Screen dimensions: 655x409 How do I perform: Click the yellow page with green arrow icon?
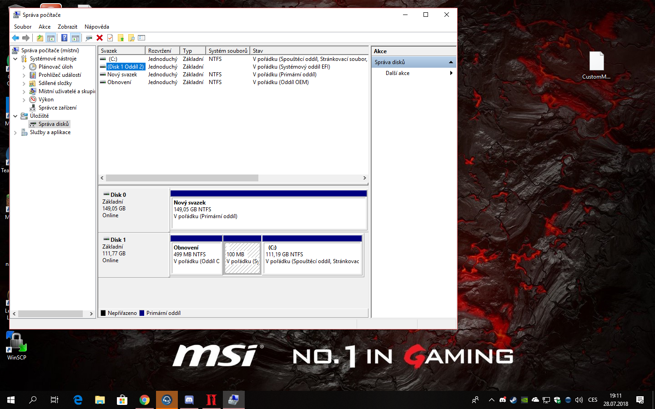pos(121,38)
